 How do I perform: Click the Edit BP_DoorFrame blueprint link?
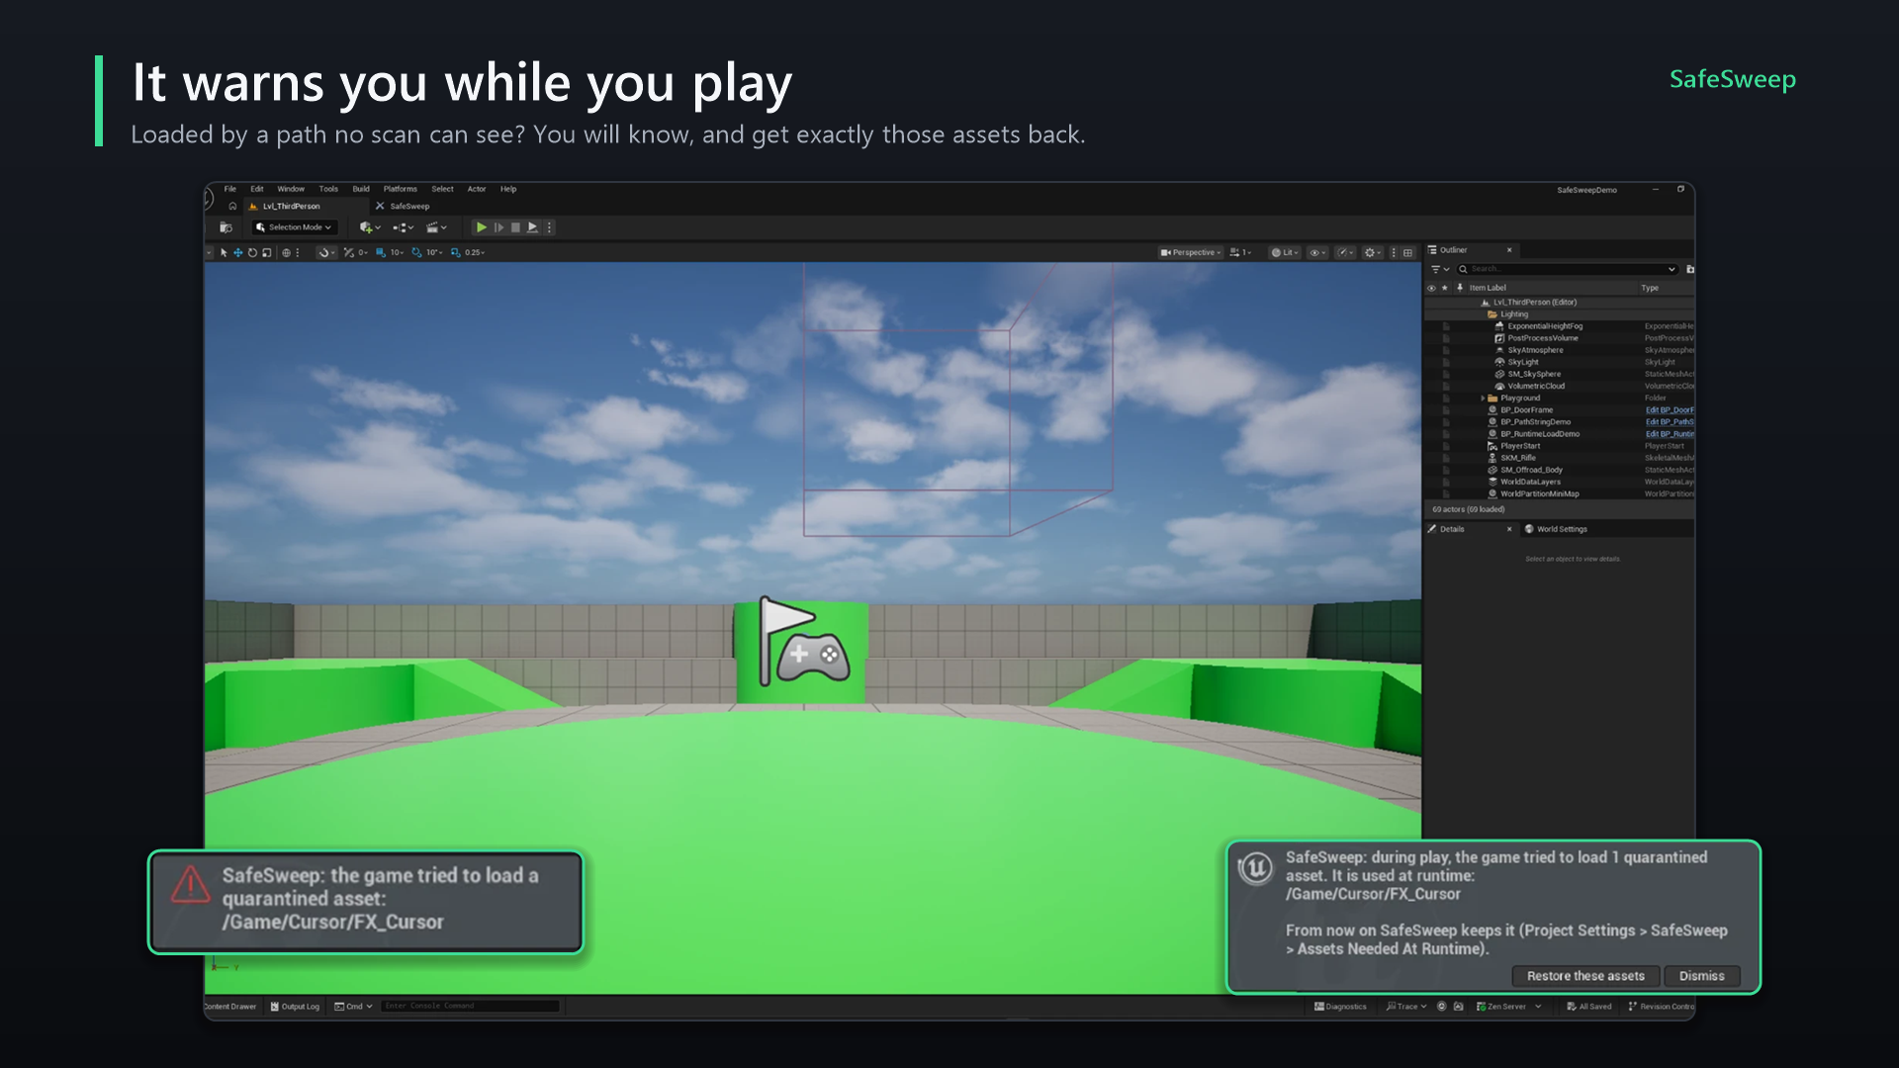point(1669,410)
